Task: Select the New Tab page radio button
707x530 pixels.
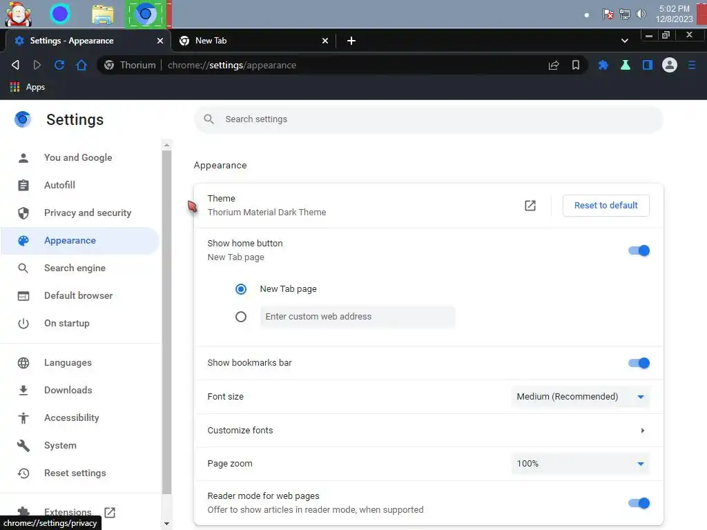Action: pos(241,289)
